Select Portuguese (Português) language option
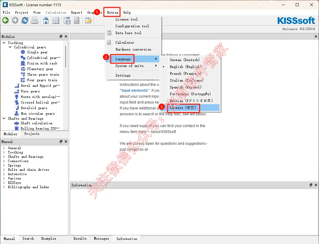 pyautogui.click(x=190, y=94)
